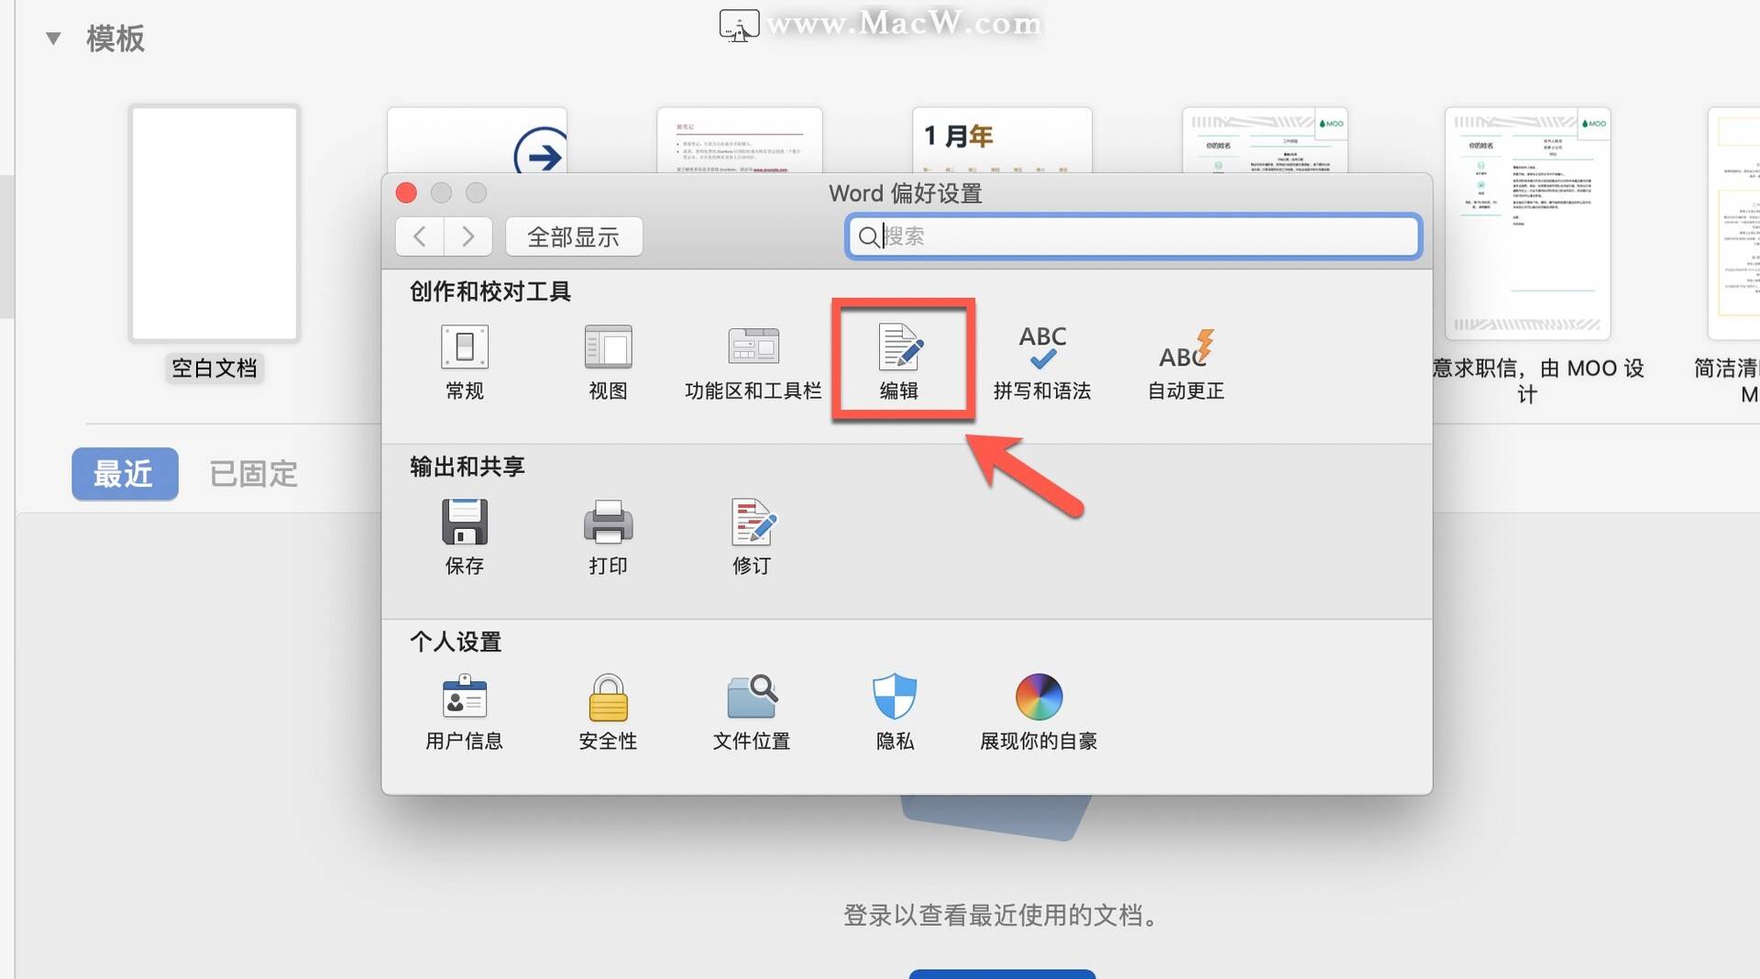Click the 全部显示 button
This screenshot has width=1760, height=979.
[574, 236]
